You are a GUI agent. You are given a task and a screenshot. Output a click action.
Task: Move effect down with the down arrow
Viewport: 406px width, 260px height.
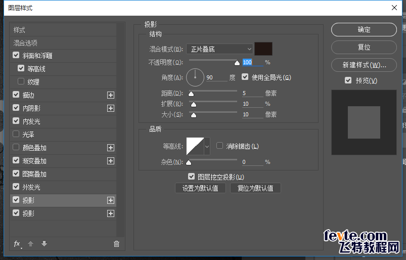[x=44, y=243]
